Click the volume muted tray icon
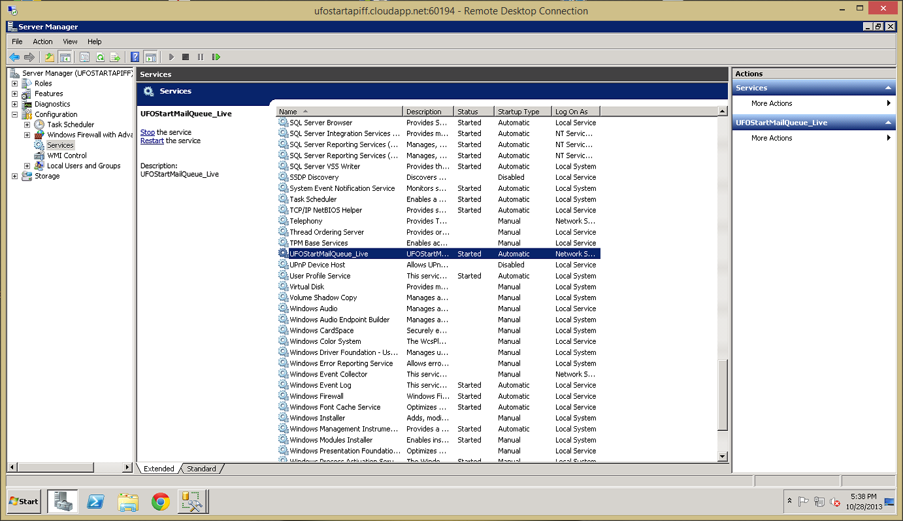Image resolution: width=903 pixels, height=521 pixels. 835,502
